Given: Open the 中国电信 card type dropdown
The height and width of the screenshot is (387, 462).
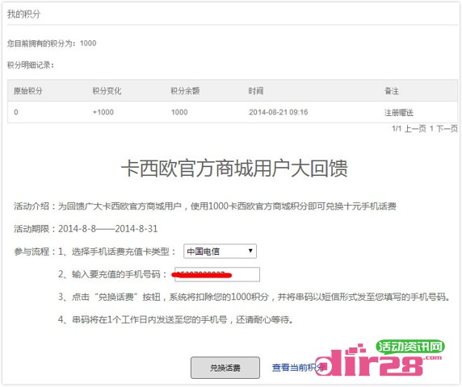Looking at the screenshot, I should (220, 252).
